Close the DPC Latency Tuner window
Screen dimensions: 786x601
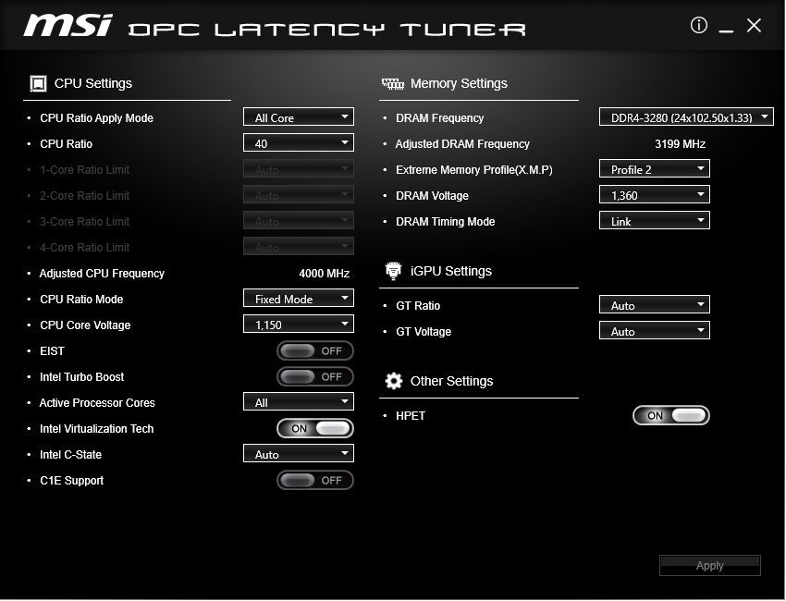click(754, 25)
